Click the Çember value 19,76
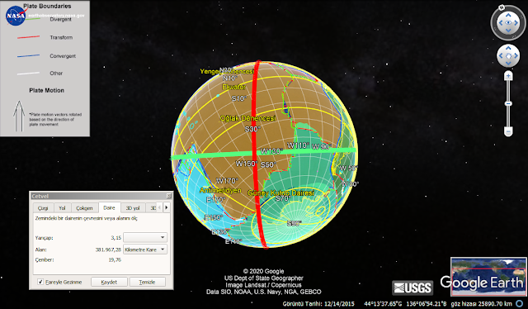Viewport: 528px width, 309px height. (115, 259)
